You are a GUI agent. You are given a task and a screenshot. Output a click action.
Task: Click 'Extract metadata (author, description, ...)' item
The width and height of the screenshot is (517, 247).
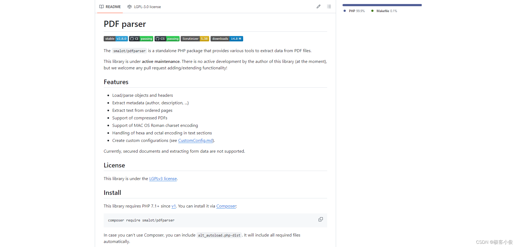(x=151, y=103)
